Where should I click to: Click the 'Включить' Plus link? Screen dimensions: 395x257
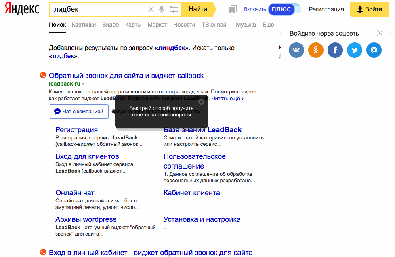click(x=255, y=9)
